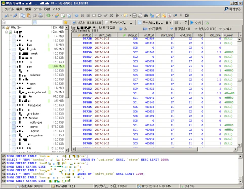Click the Cancel editing X icon
Screen dimensions: 244x189
[x=111, y=16]
